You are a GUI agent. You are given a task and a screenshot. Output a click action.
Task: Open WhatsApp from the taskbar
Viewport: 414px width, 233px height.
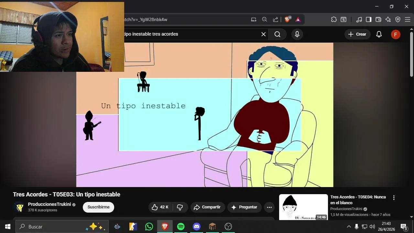point(149,227)
